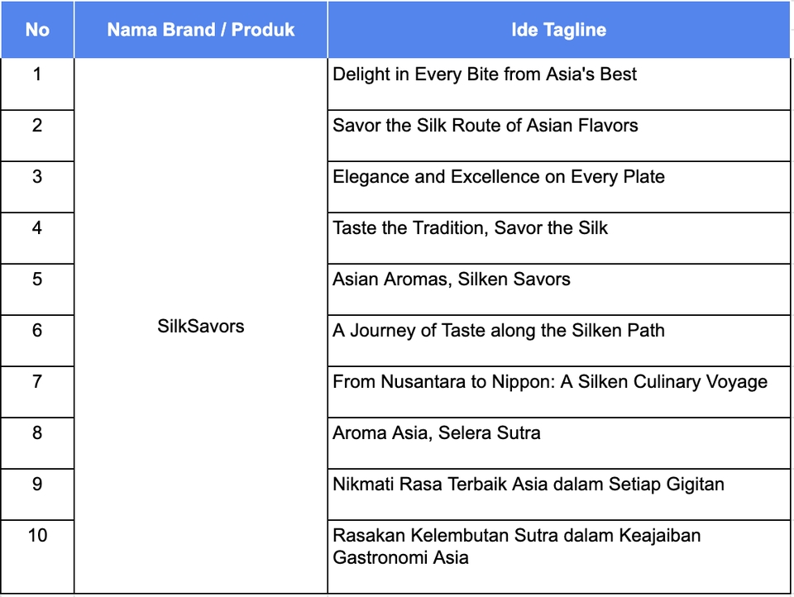Click row number 3 cell

[x=37, y=177]
